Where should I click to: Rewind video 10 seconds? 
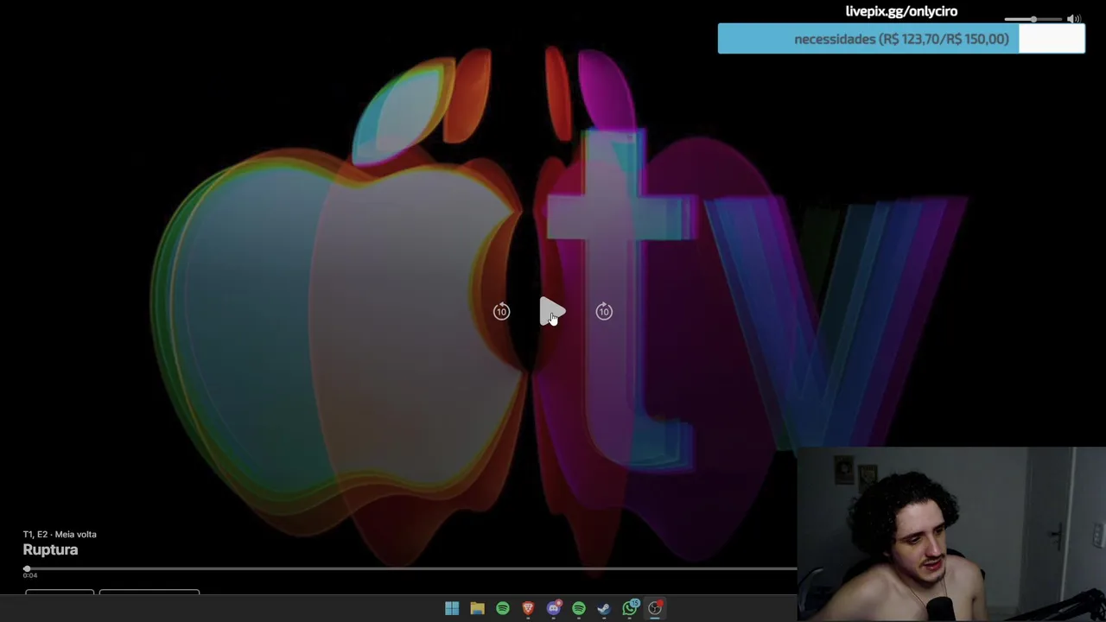tap(501, 312)
